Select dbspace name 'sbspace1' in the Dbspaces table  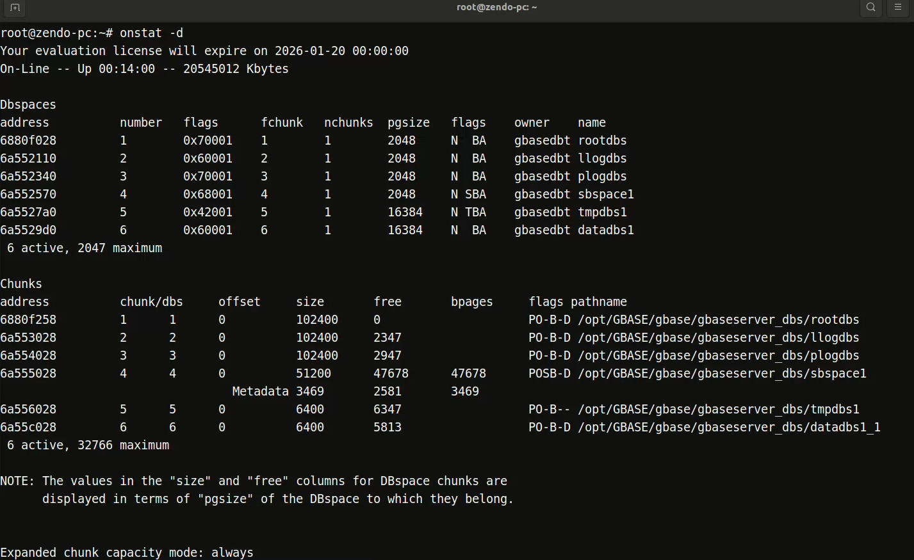click(x=606, y=195)
